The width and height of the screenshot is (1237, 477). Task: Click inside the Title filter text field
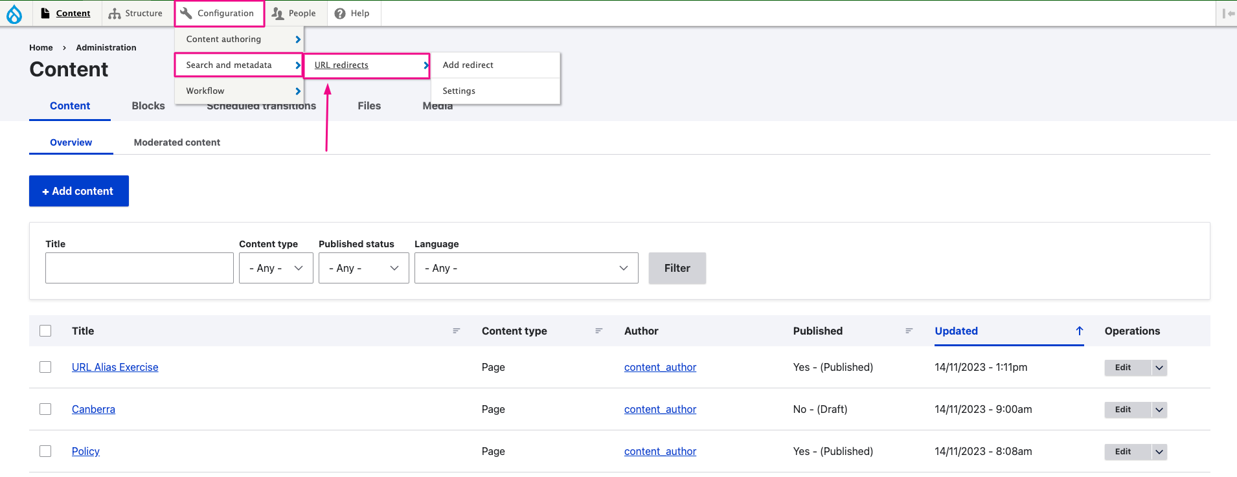(x=139, y=268)
